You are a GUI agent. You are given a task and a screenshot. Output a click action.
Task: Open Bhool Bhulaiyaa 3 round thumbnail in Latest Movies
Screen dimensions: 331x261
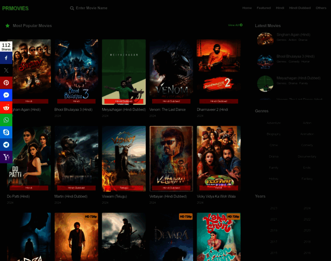pos(265,61)
